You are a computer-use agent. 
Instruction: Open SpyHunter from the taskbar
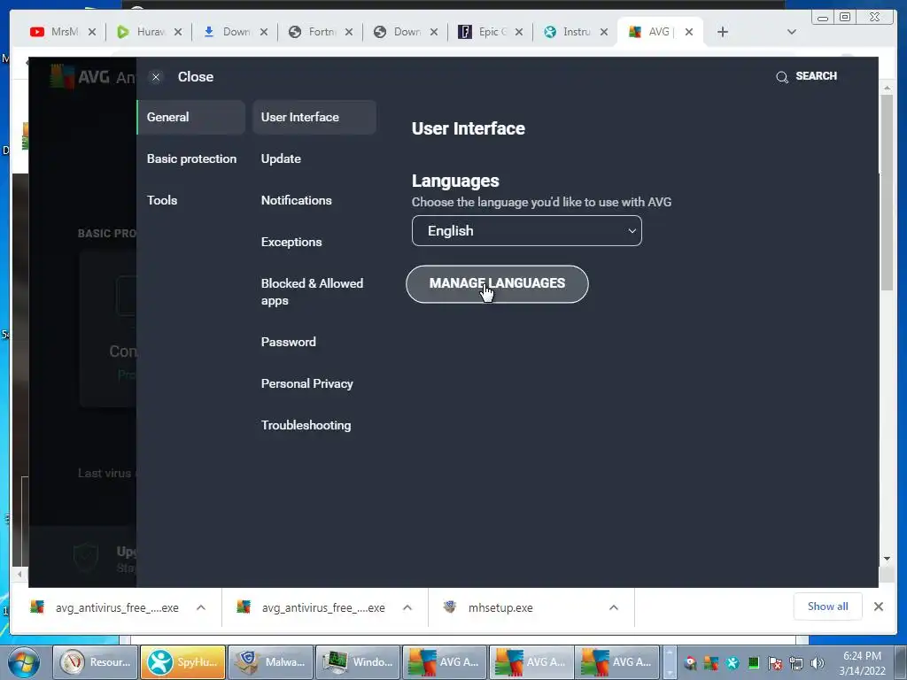point(182,662)
